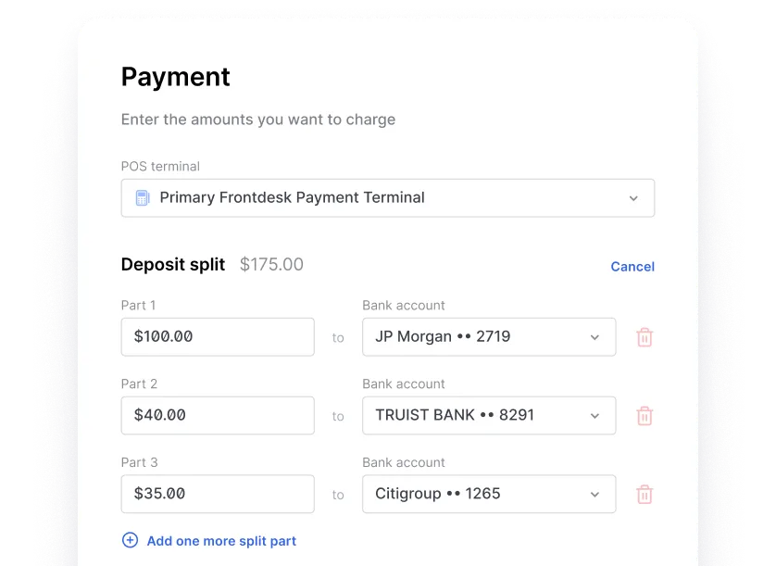Remove Part 2 with its trash can icon
The image size is (776, 566).
coord(645,415)
